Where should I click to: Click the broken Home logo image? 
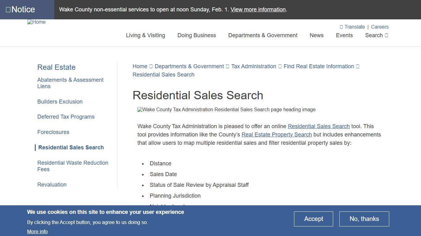point(36,22)
